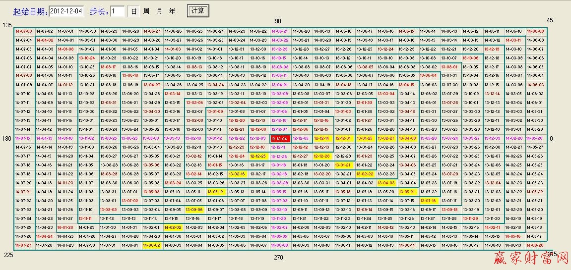The height and width of the screenshot is (270, 571).
Task: Switch step unit to 周 (week)
Action: pos(146,11)
